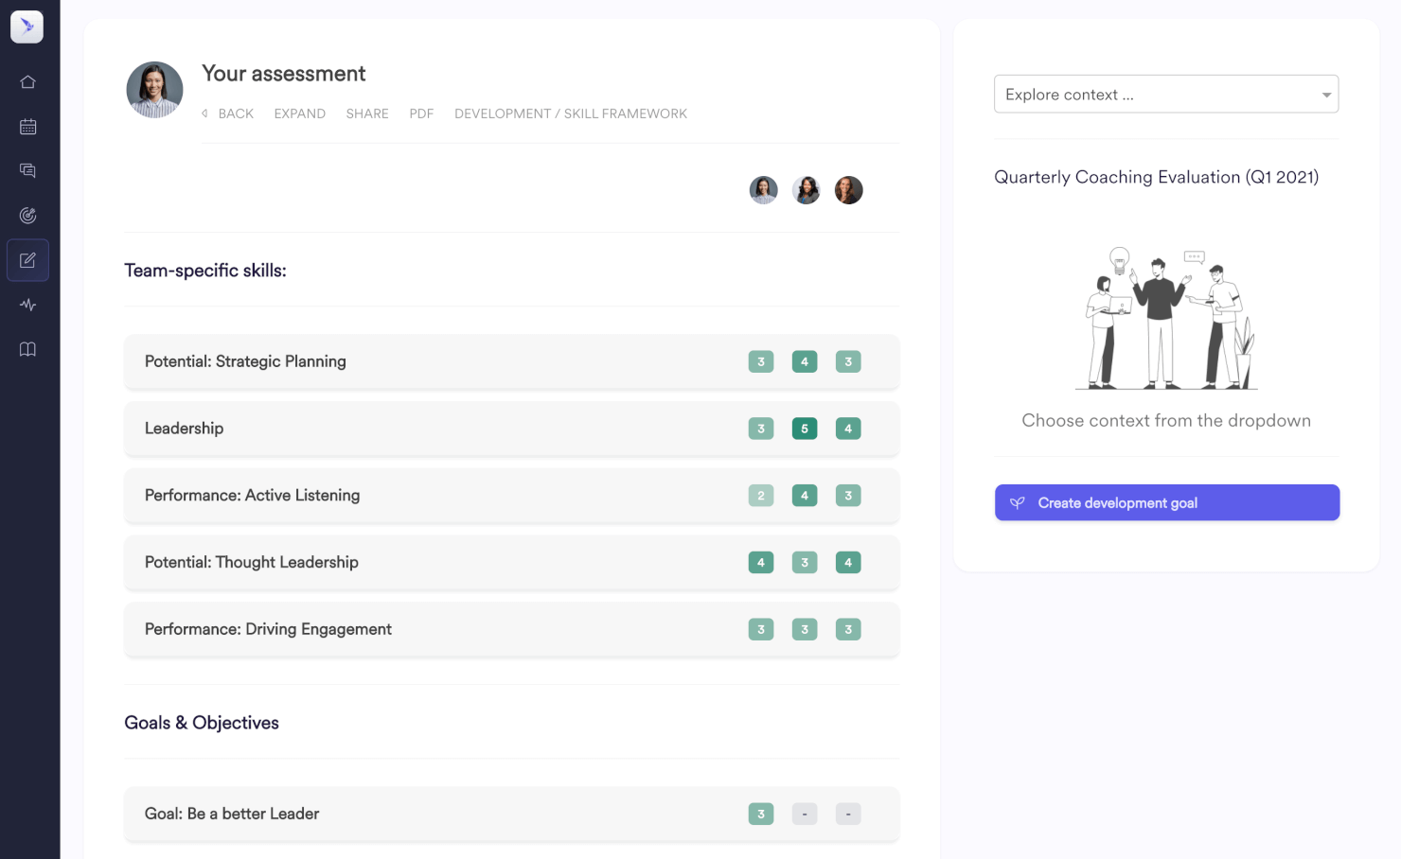1401x859 pixels.
Task: Open the goals target icon in the sidebar
Action: [x=27, y=216]
